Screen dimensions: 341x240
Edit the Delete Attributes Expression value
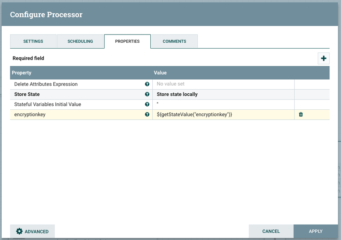click(223, 84)
